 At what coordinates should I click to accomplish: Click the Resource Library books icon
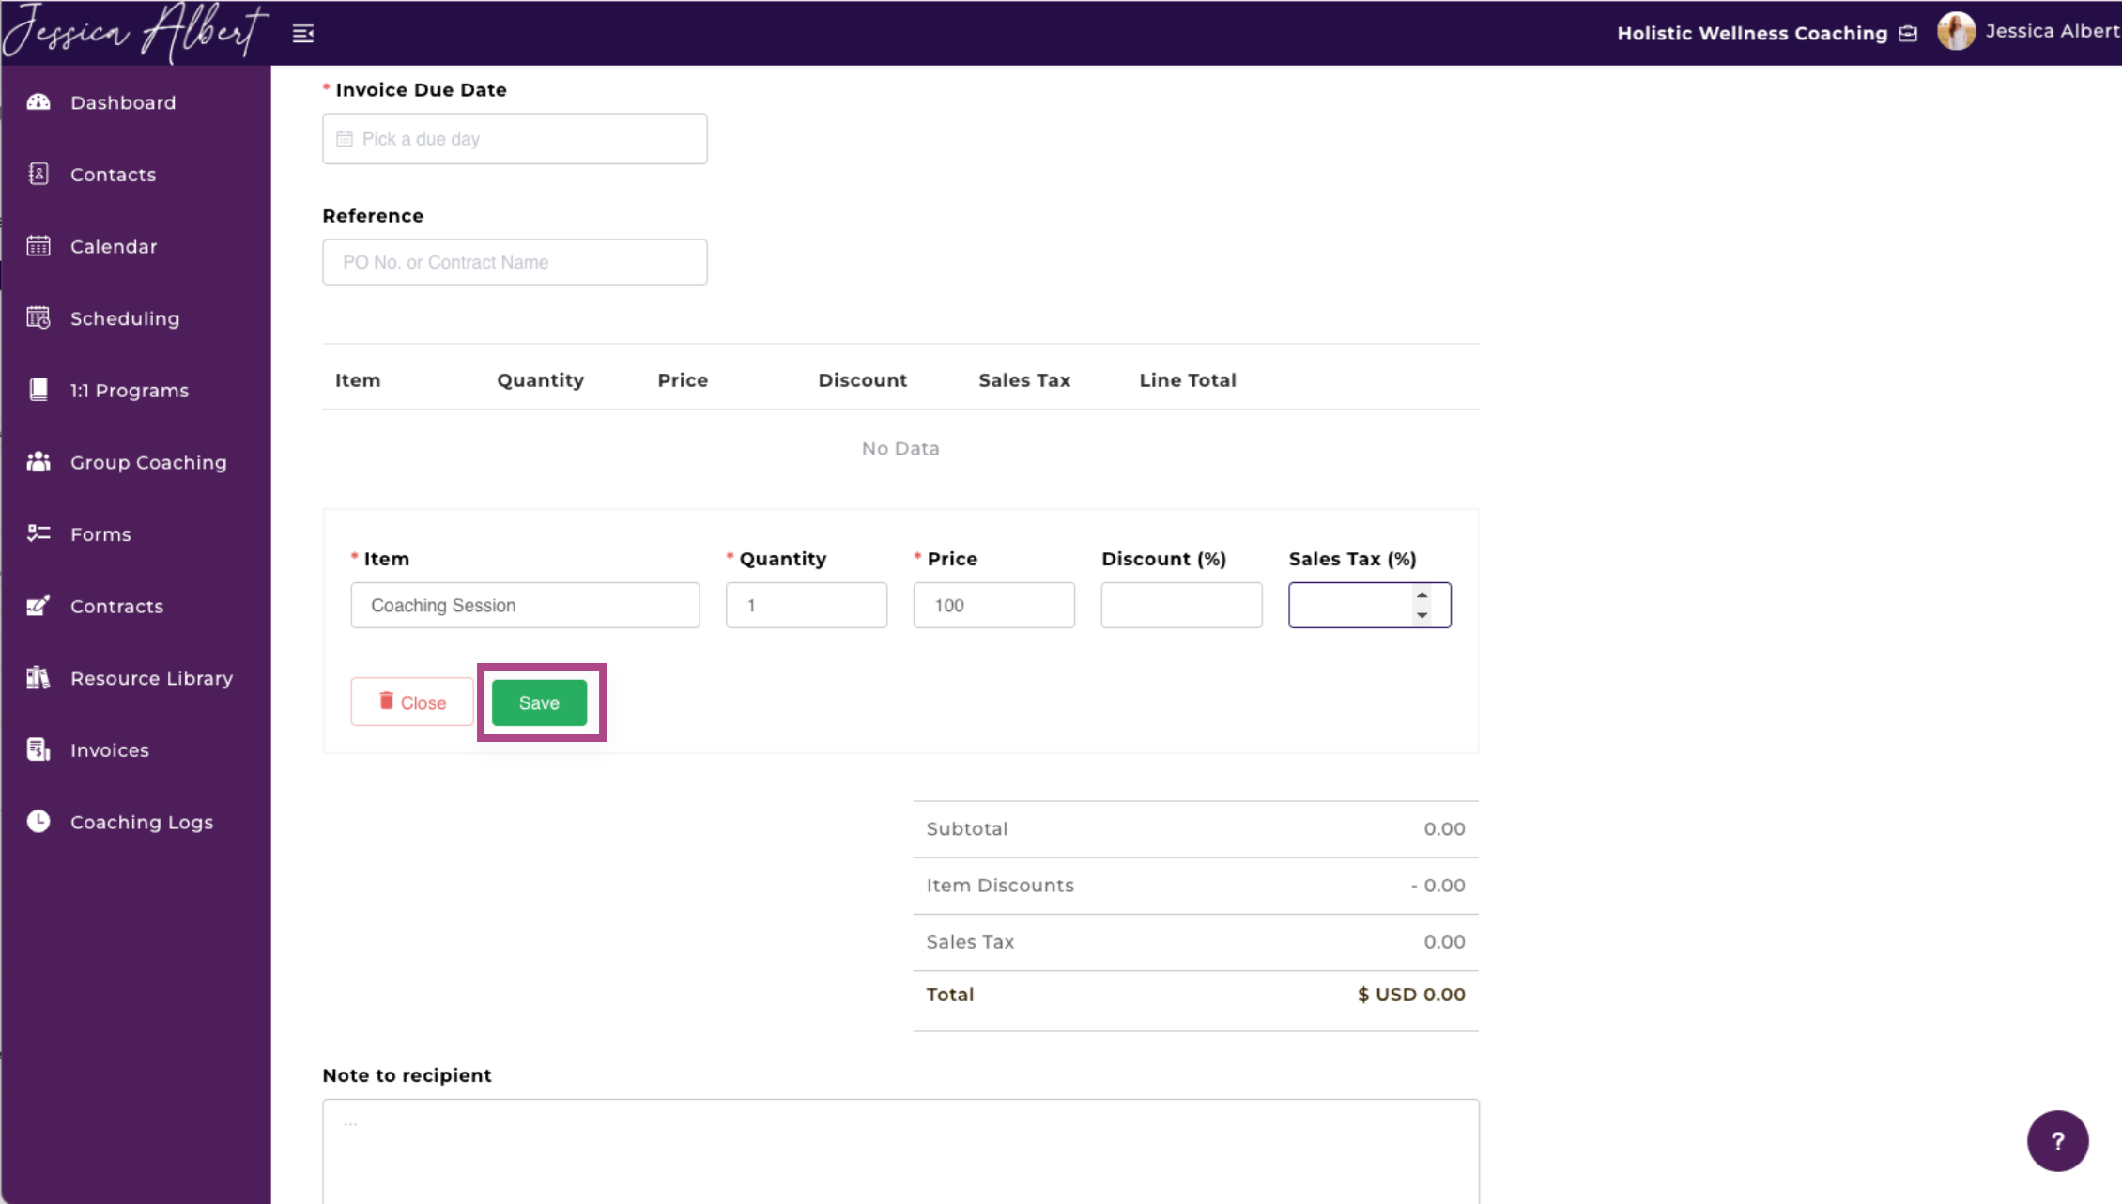click(38, 678)
